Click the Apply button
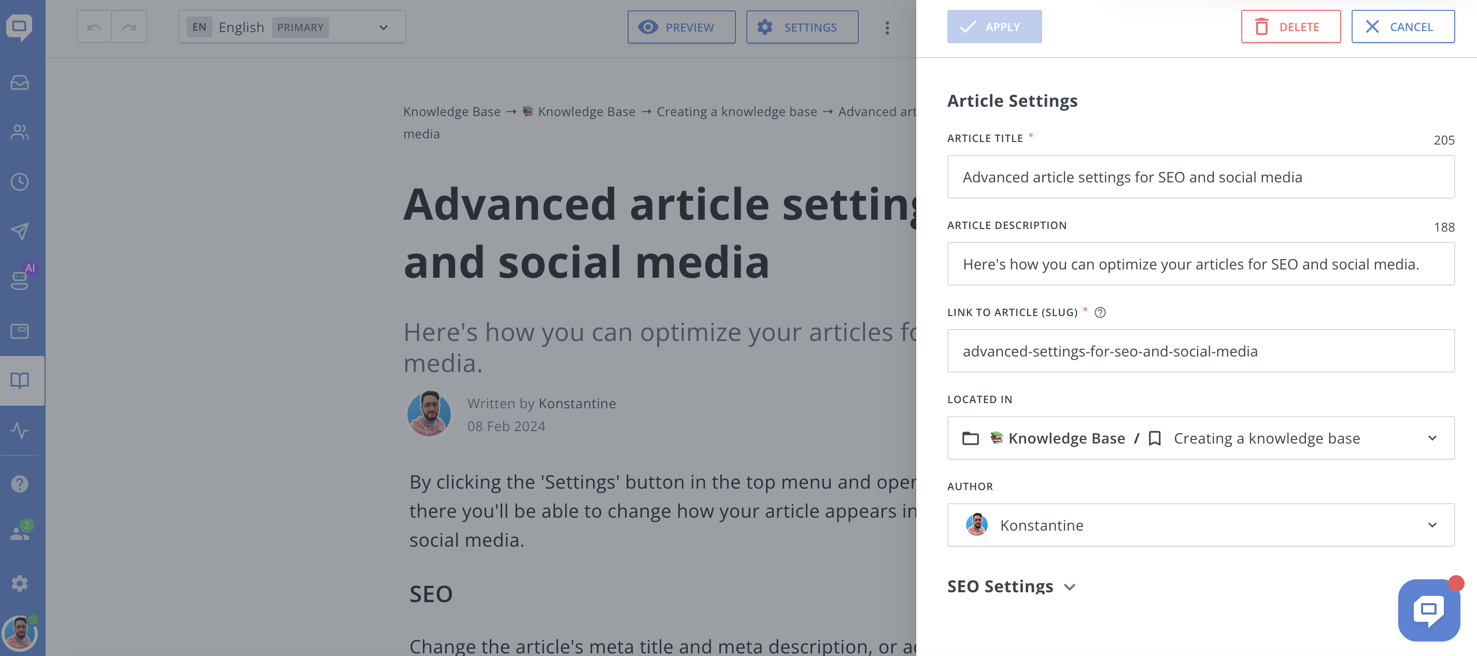1477x656 pixels. coord(993,27)
